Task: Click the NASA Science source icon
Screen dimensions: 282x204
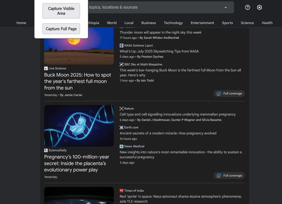Action: (x=121, y=45)
